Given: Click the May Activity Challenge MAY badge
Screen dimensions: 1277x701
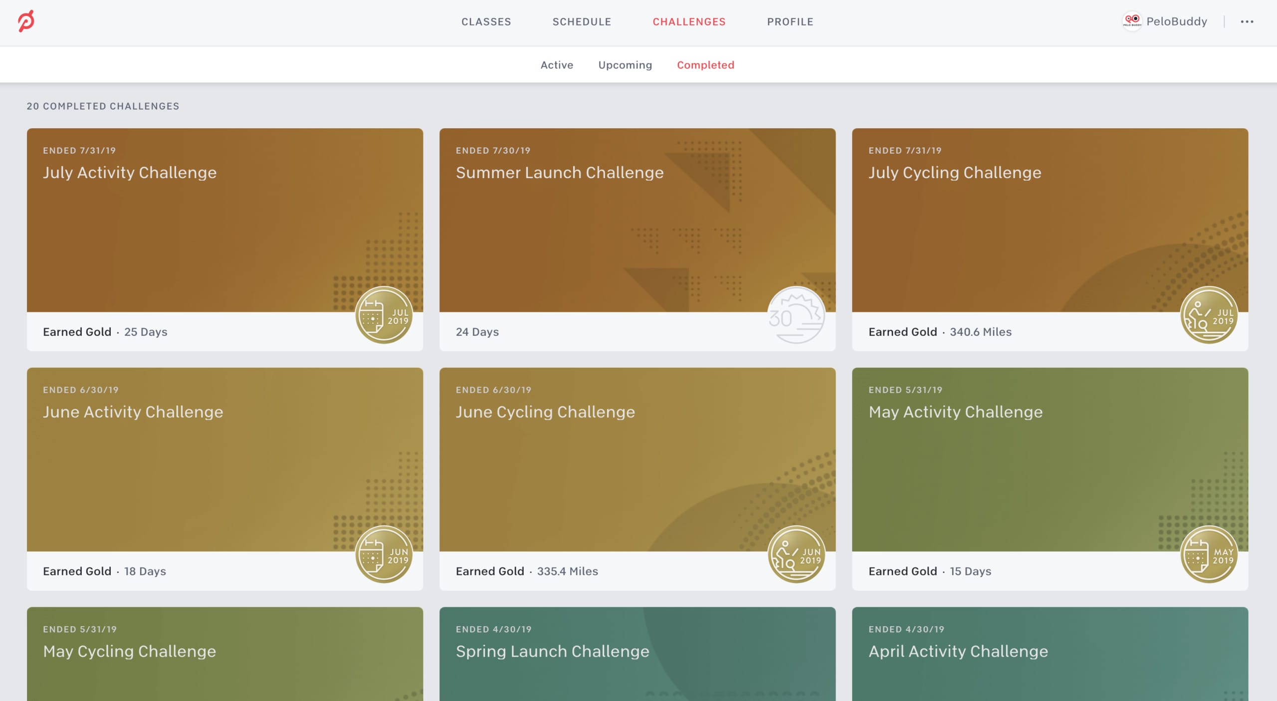Looking at the screenshot, I should coord(1209,554).
